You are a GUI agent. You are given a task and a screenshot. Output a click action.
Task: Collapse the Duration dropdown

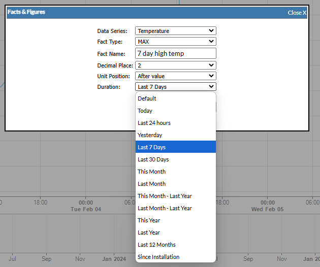coord(175,87)
